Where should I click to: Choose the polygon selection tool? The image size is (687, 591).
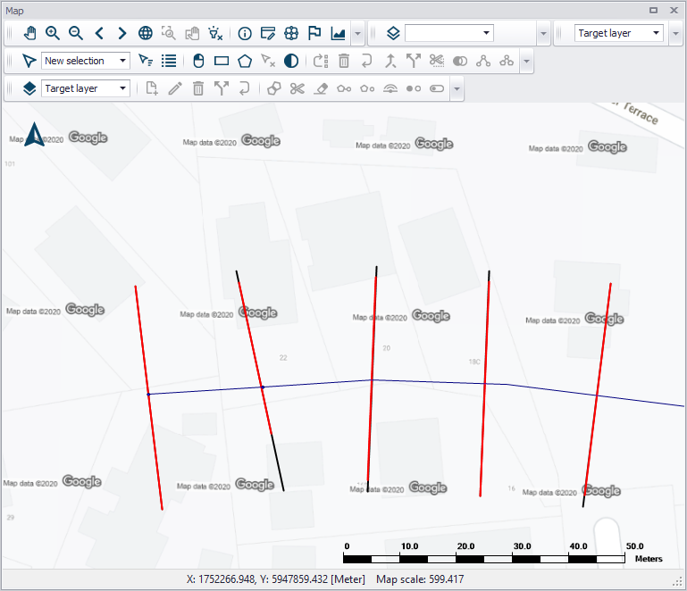coord(245,61)
